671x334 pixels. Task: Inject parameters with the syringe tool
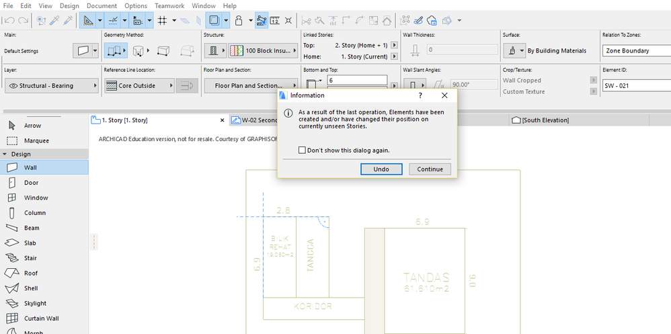click(x=68, y=20)
